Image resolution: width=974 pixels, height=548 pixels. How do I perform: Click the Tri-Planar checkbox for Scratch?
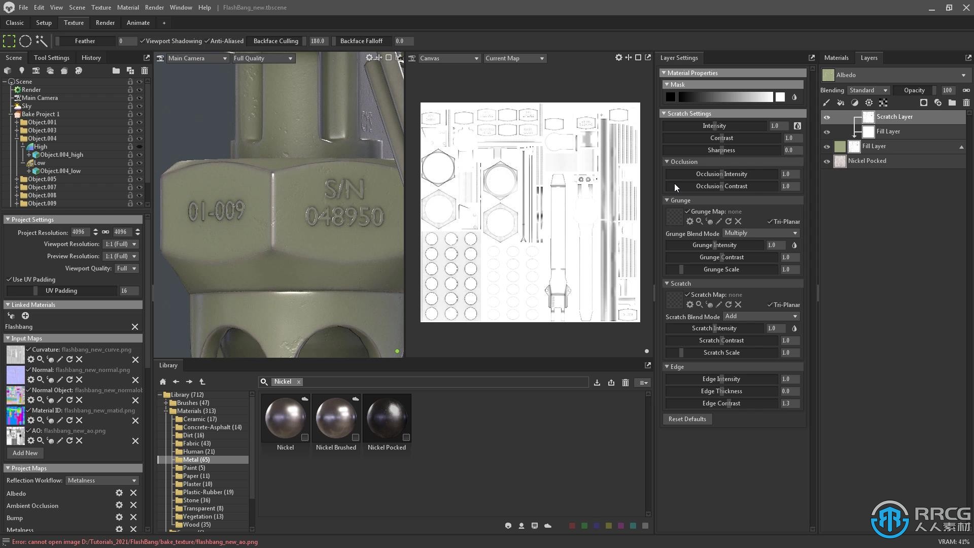point(770,304)
